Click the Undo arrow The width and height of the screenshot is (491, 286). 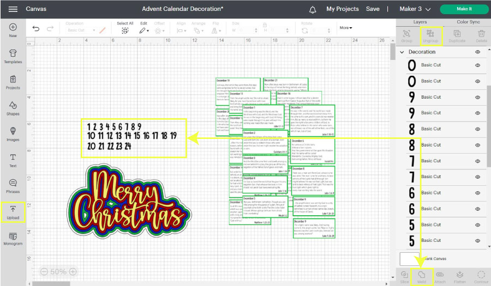(36, 28)
